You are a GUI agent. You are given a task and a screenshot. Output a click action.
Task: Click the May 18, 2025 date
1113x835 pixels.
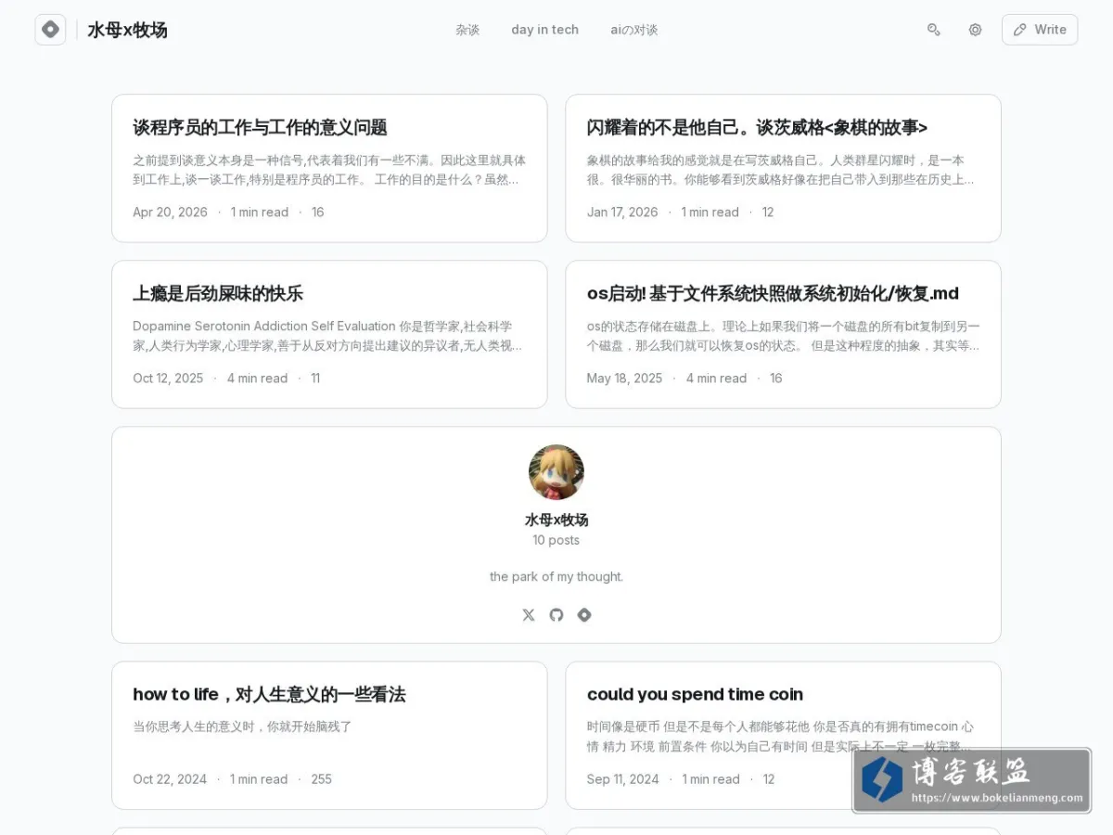(x=624, y=379)
